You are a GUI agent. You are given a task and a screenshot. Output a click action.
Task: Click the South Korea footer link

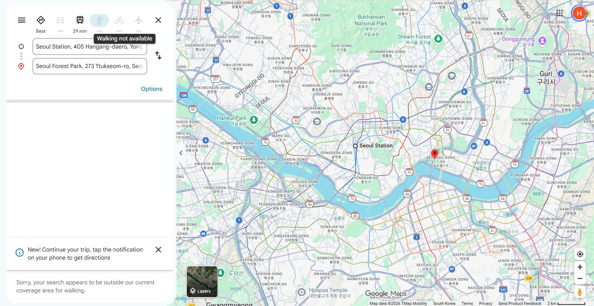(444, 304)
